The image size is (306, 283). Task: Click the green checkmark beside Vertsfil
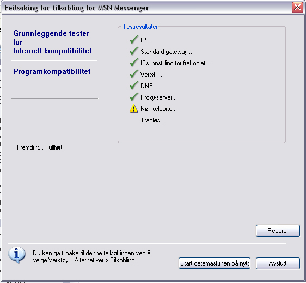[x=134, y=74]
